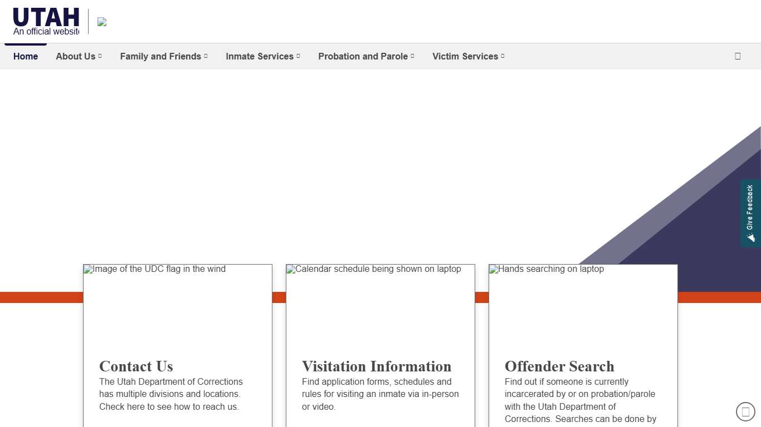761x427 pixels.
Task: Expand the Family and Friends menu
Action: coord(164,56)
